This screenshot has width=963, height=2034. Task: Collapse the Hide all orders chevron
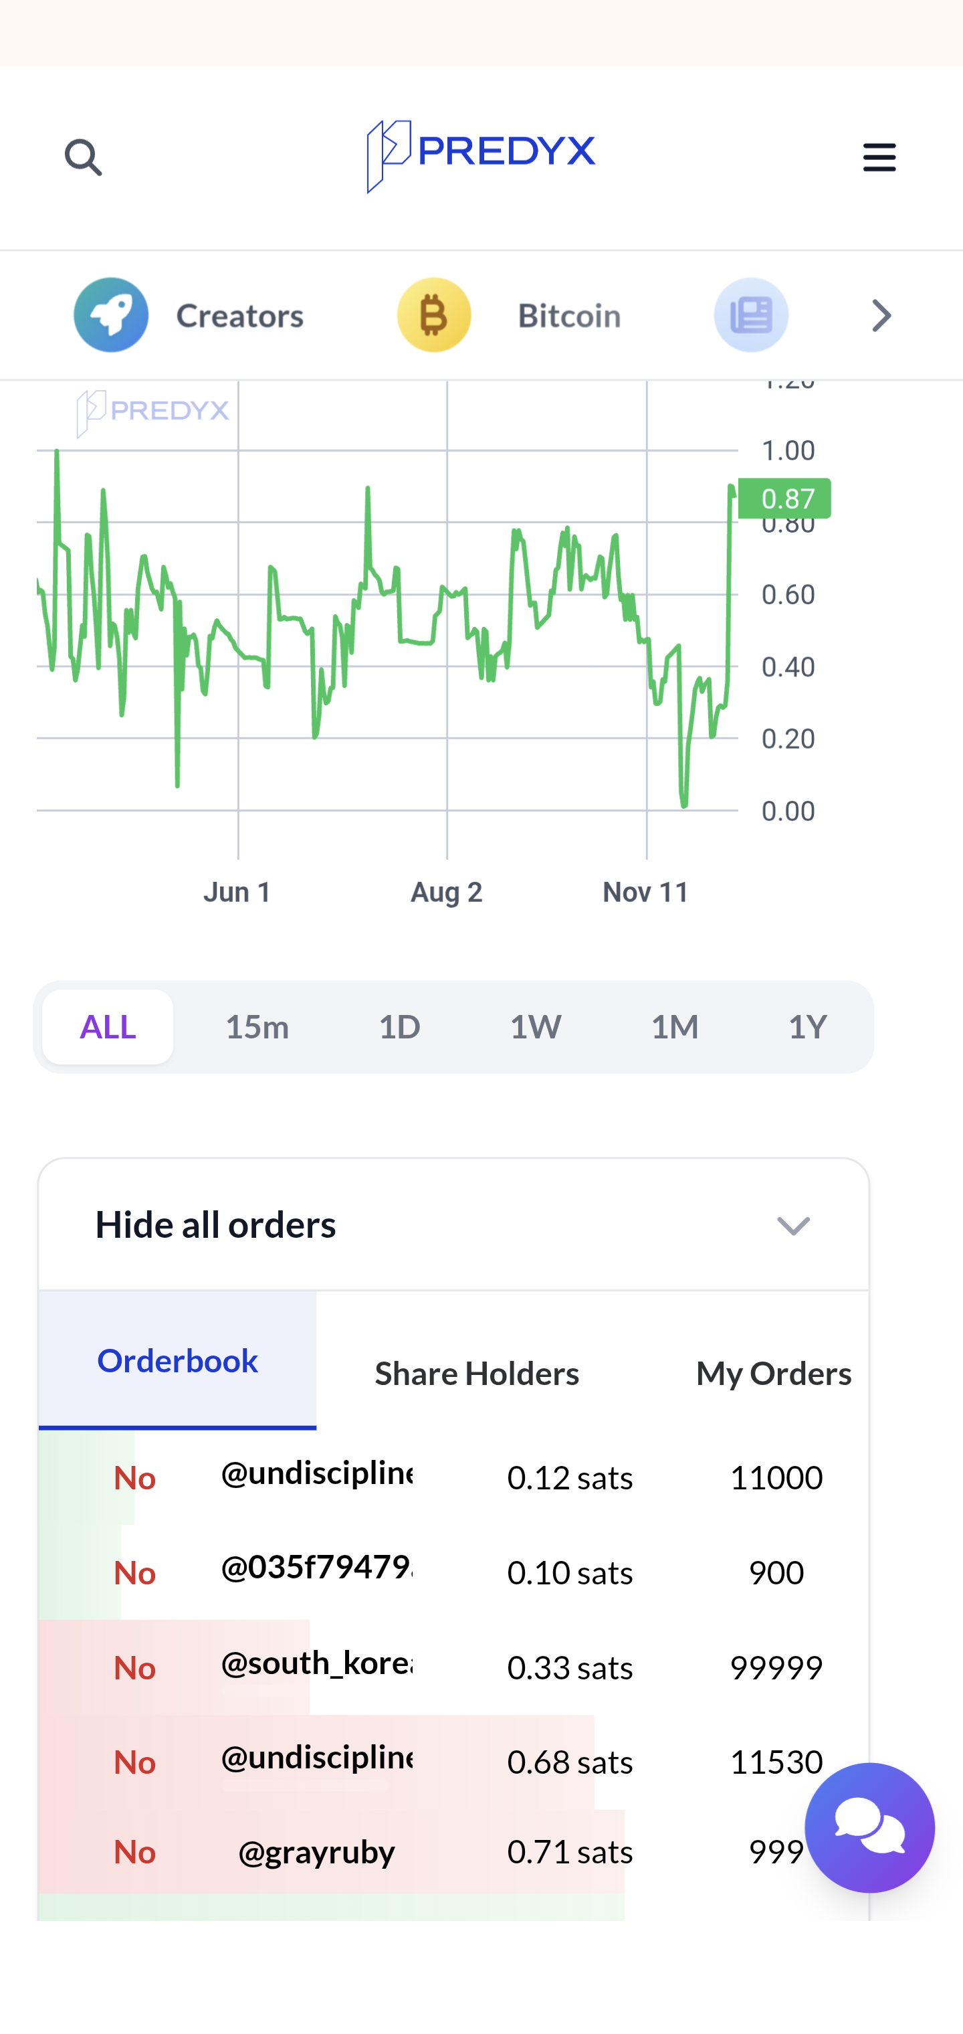click(792, 1226)
